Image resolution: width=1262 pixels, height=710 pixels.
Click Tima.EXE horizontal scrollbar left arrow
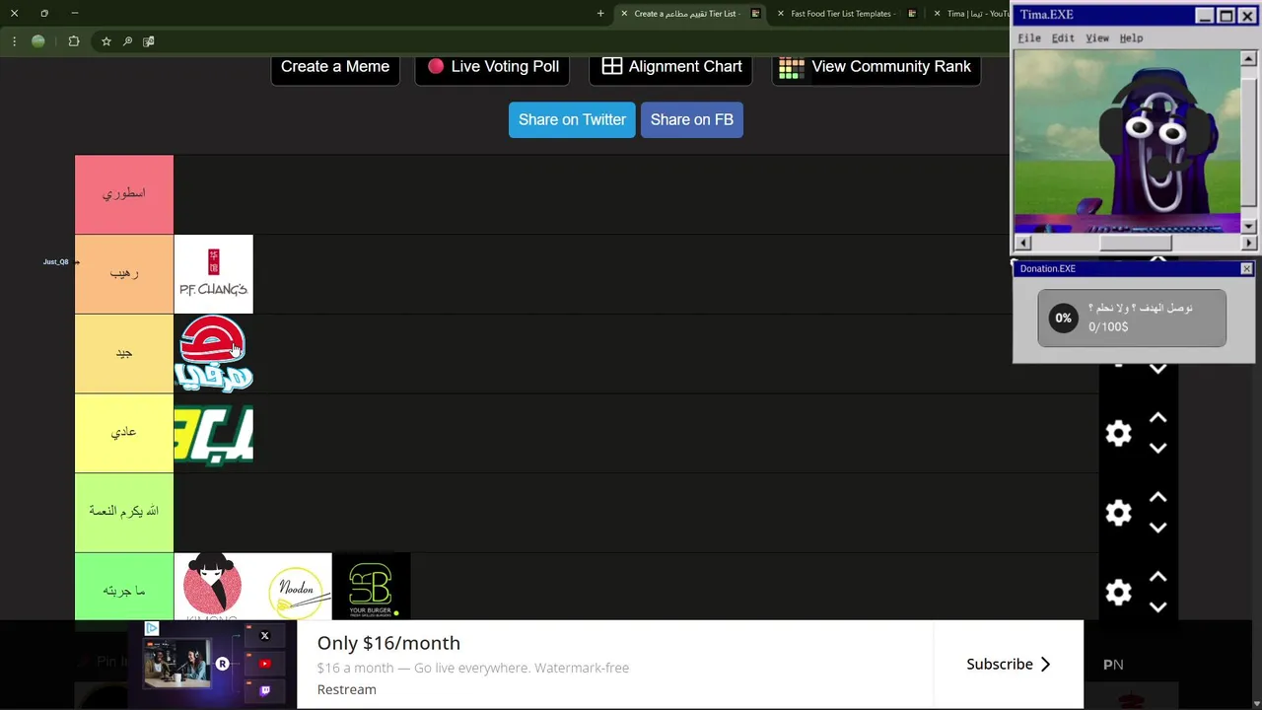pos(1022,243)
